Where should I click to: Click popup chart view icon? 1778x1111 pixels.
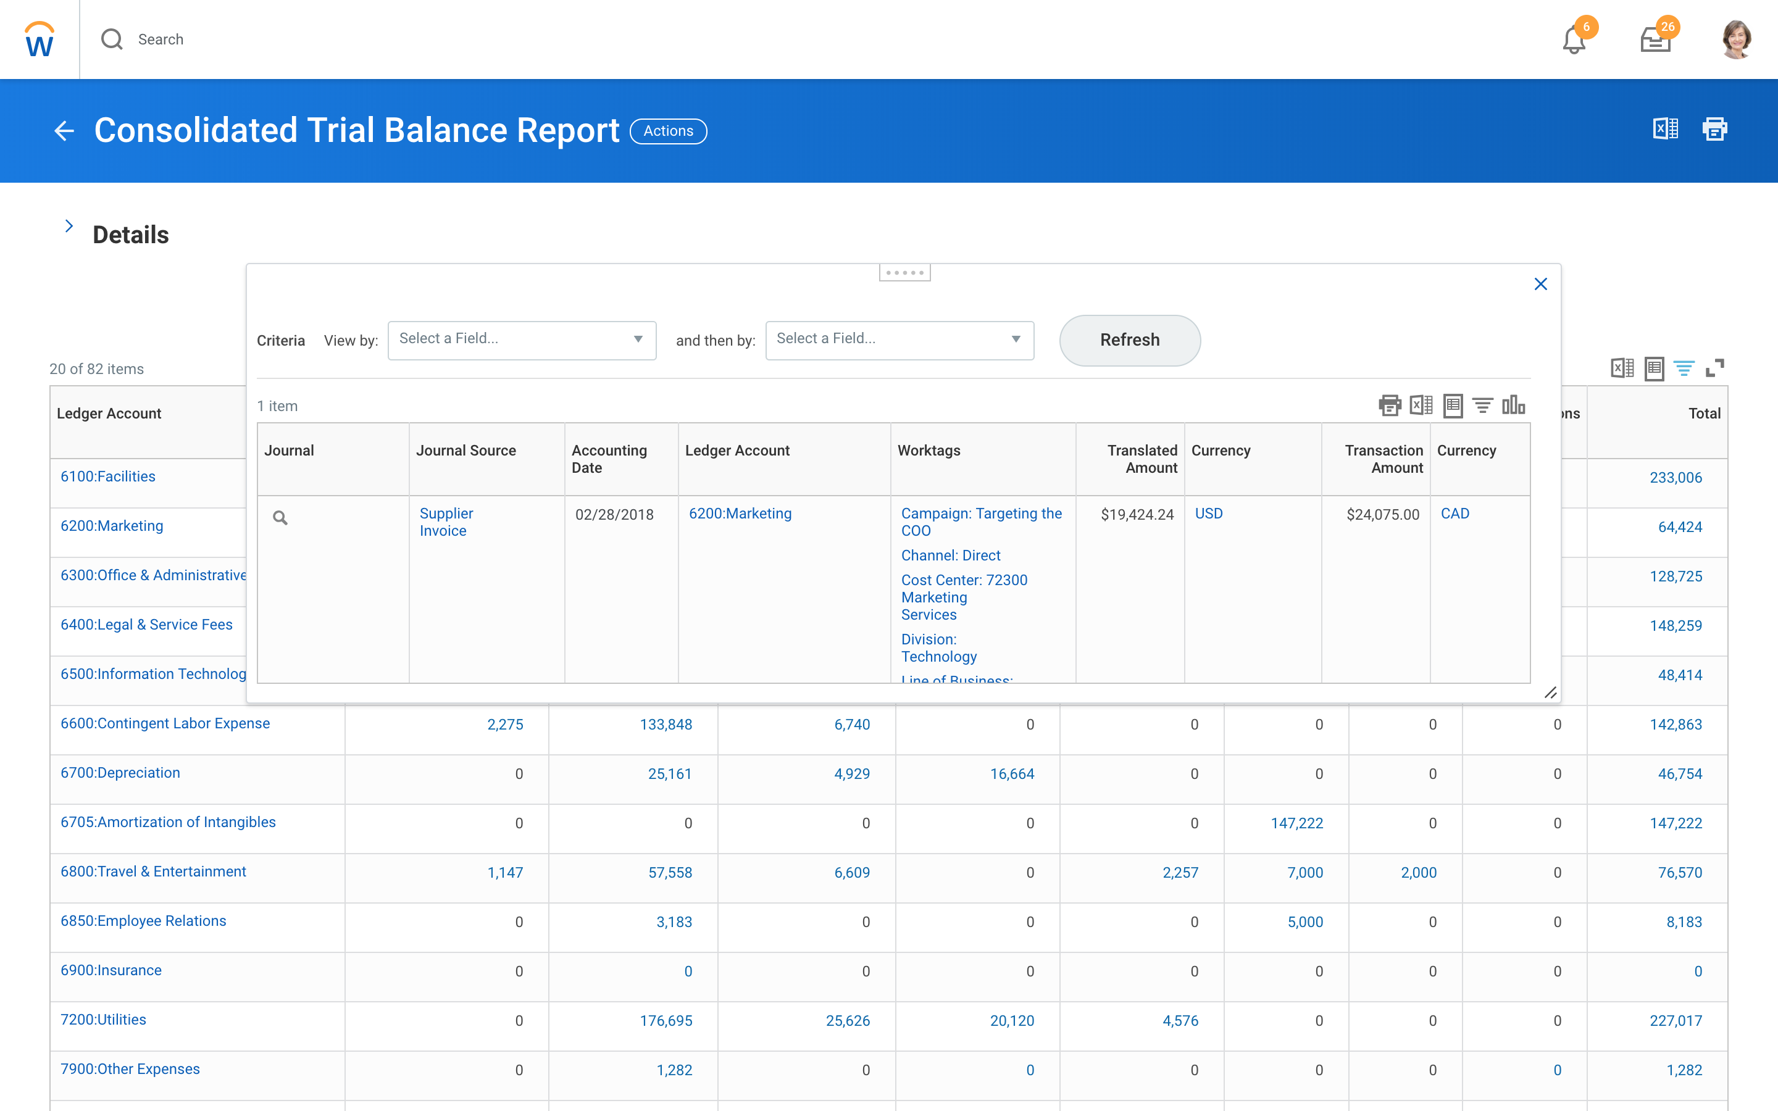(1513, 405)
